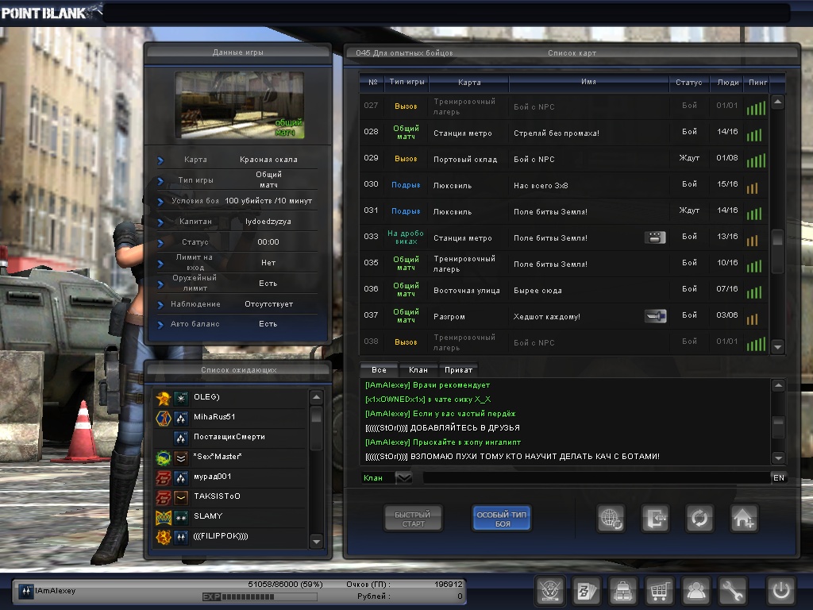Click the waiting list scroll-down arrow

tap(316, 541)
